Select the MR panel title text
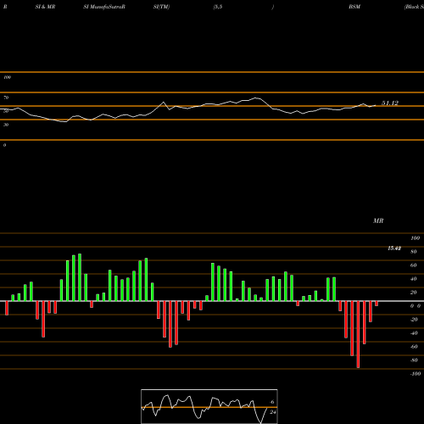Viewport: 424px width, 424px height. [x=378, y=220]
